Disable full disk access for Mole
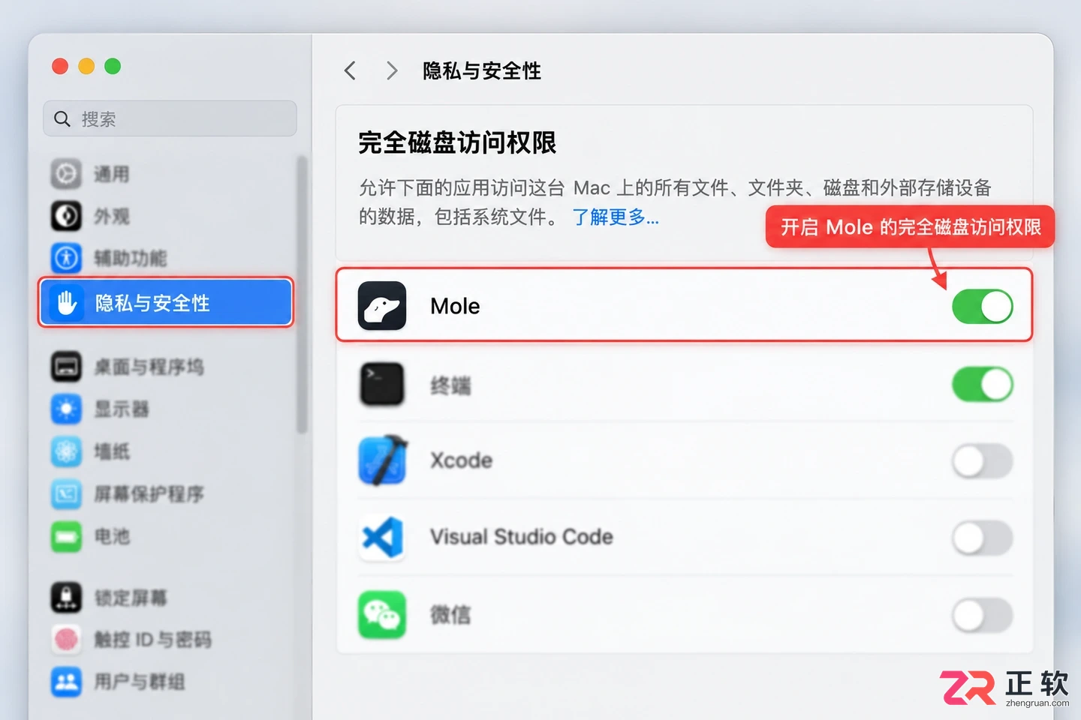 click(x=983, y=307)
